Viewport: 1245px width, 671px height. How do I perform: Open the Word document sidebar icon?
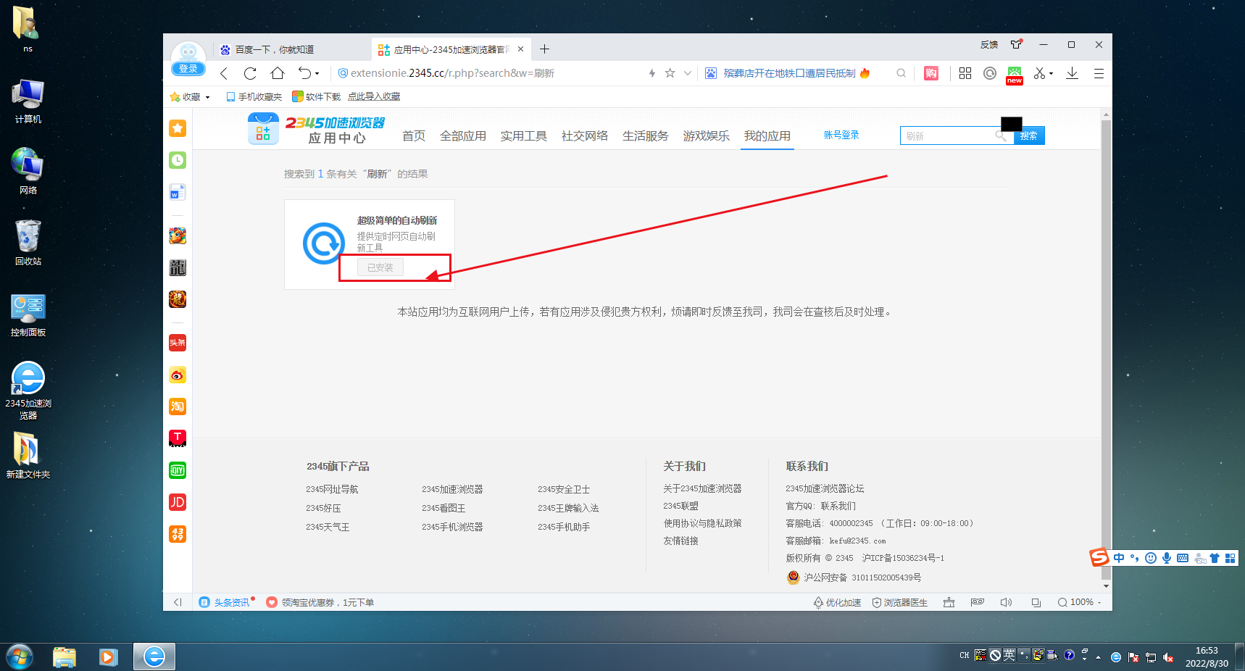click(178, 192)
